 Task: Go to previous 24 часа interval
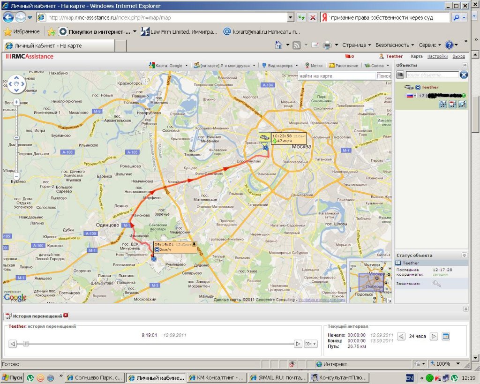click(x=401, y=336)
